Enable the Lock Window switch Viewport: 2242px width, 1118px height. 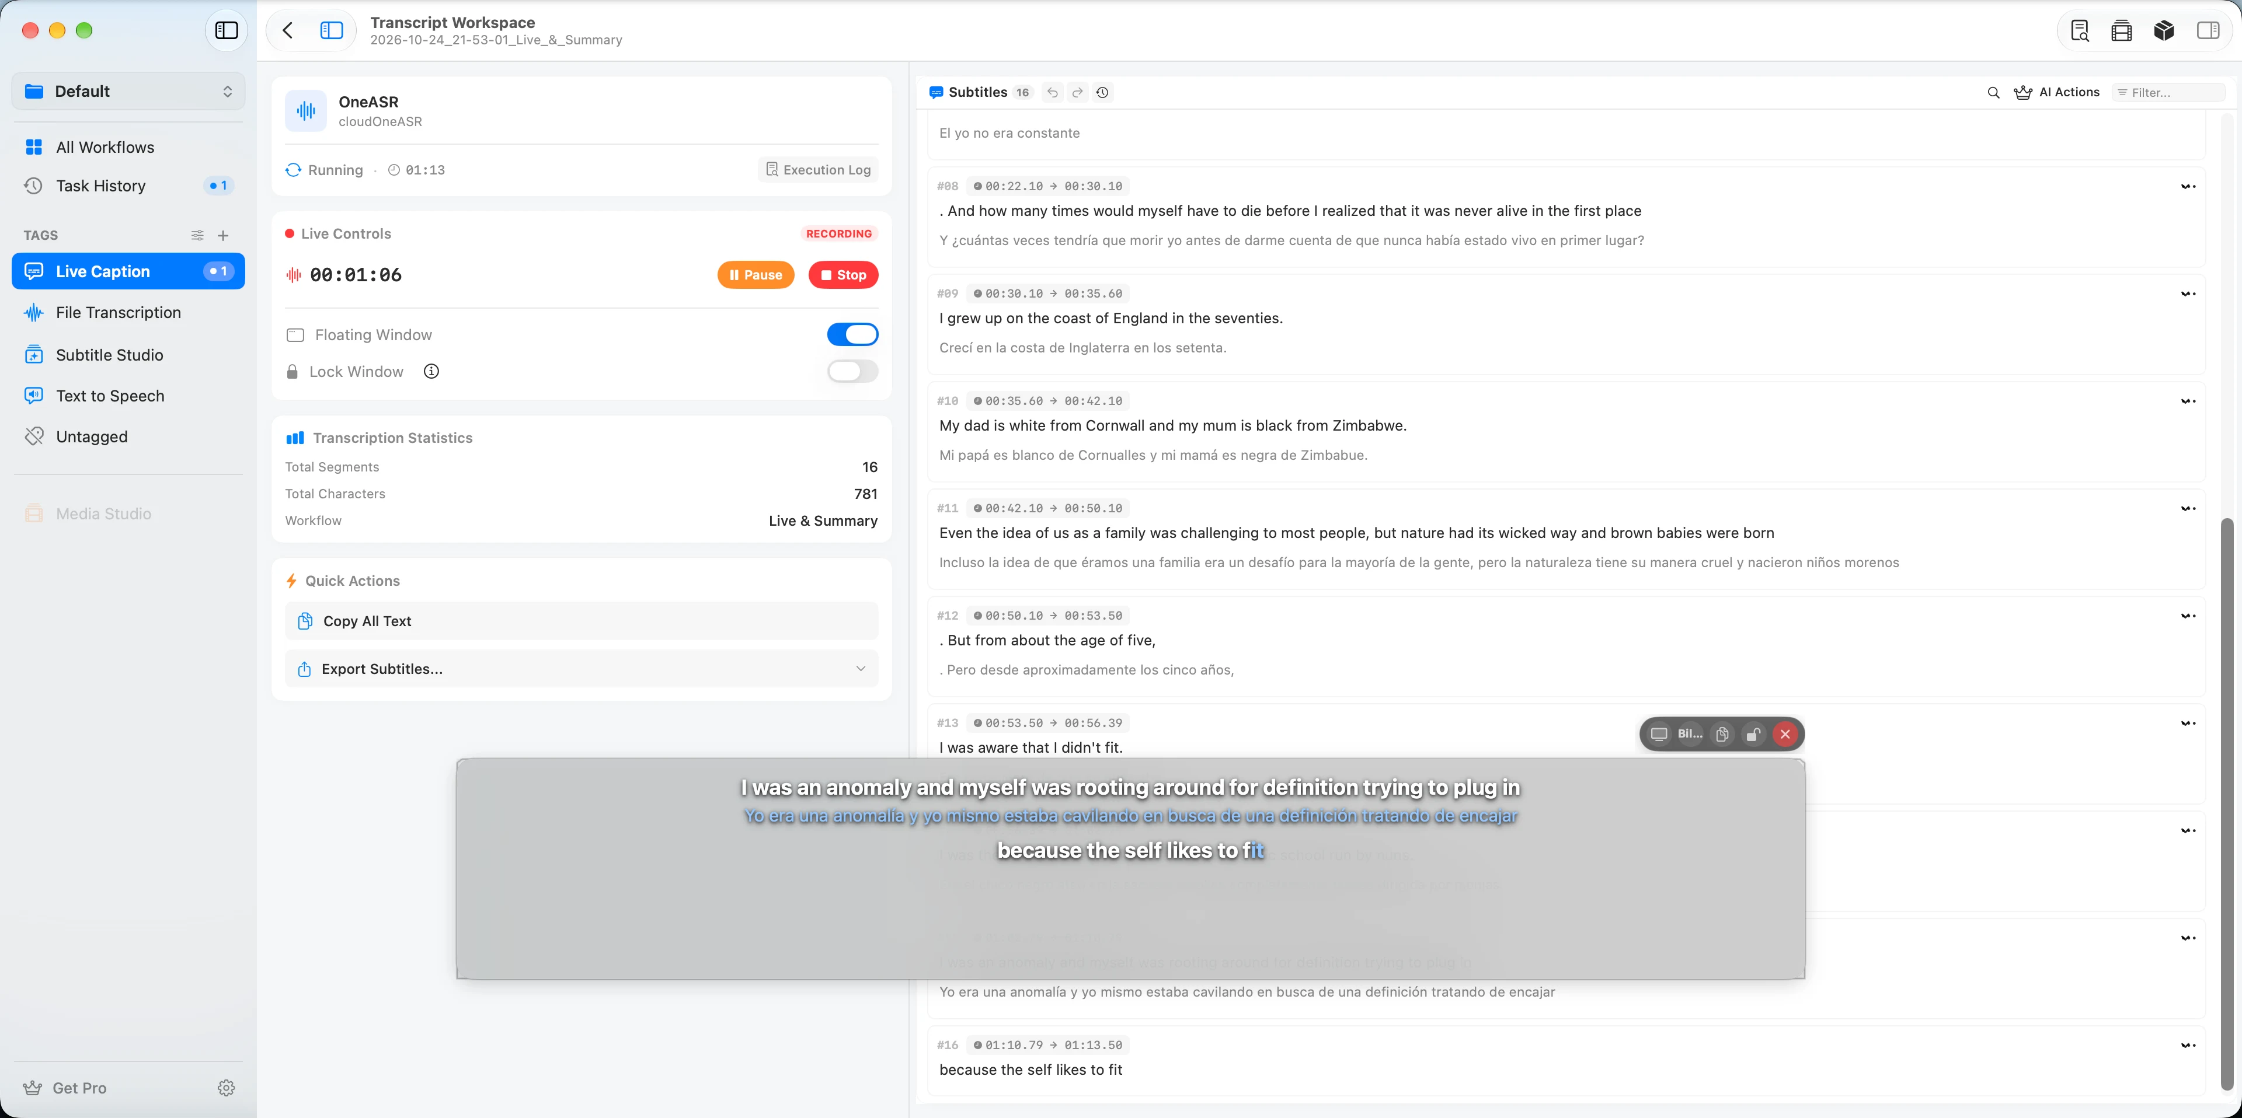tap(852, 372)
